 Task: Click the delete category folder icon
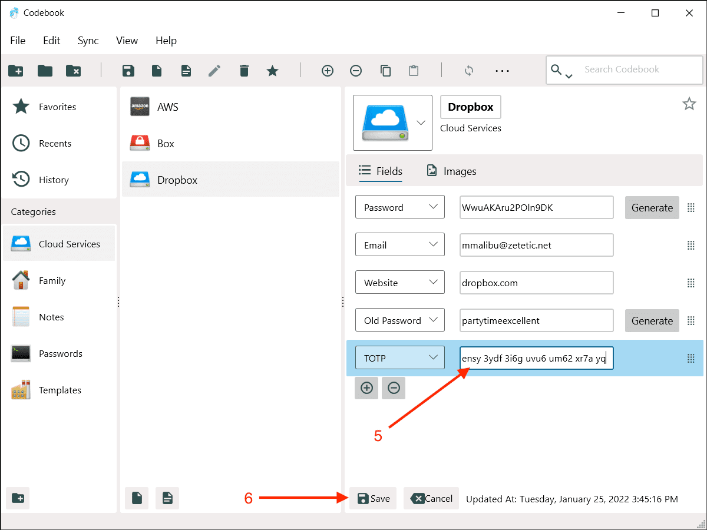74,71
